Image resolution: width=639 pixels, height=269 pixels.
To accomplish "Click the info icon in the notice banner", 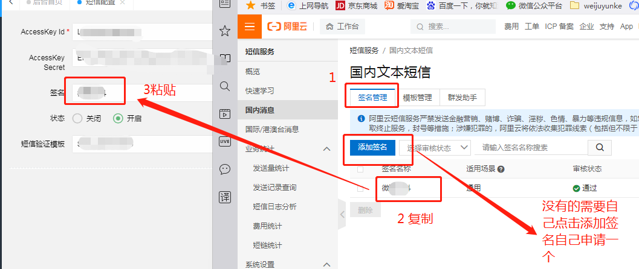I will [x=361, y=119].
